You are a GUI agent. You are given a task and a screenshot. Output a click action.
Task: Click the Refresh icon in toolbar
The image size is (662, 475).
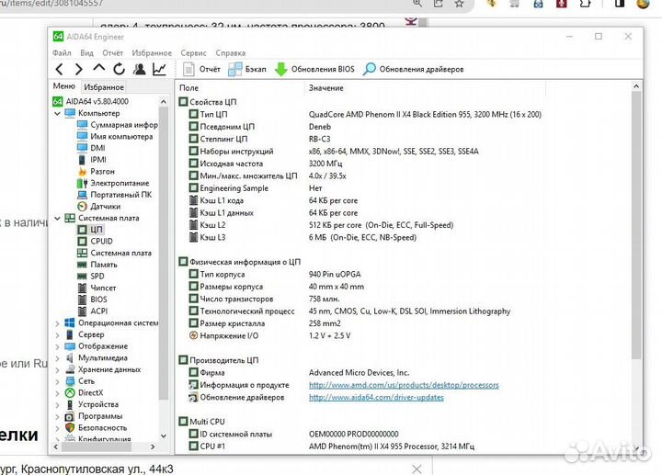[120, 69]
